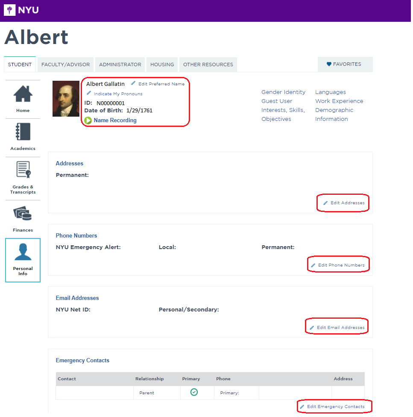Switch to the Faculty/Advisor tab

(x=66, y=65)
